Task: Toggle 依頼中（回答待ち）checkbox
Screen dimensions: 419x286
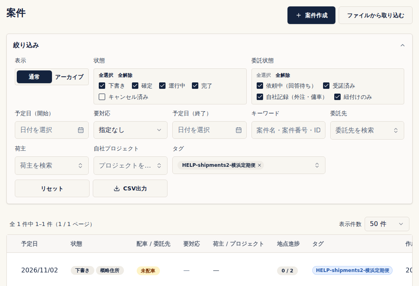Action: tap(260, 86)
